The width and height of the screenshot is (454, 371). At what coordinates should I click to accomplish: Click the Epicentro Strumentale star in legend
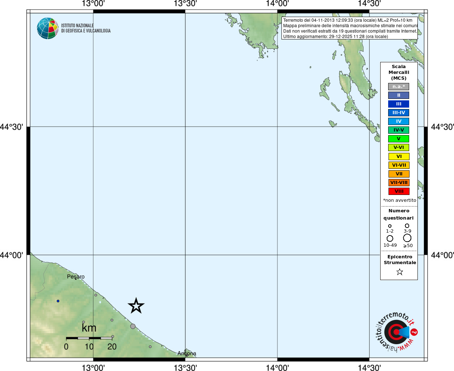399,272
